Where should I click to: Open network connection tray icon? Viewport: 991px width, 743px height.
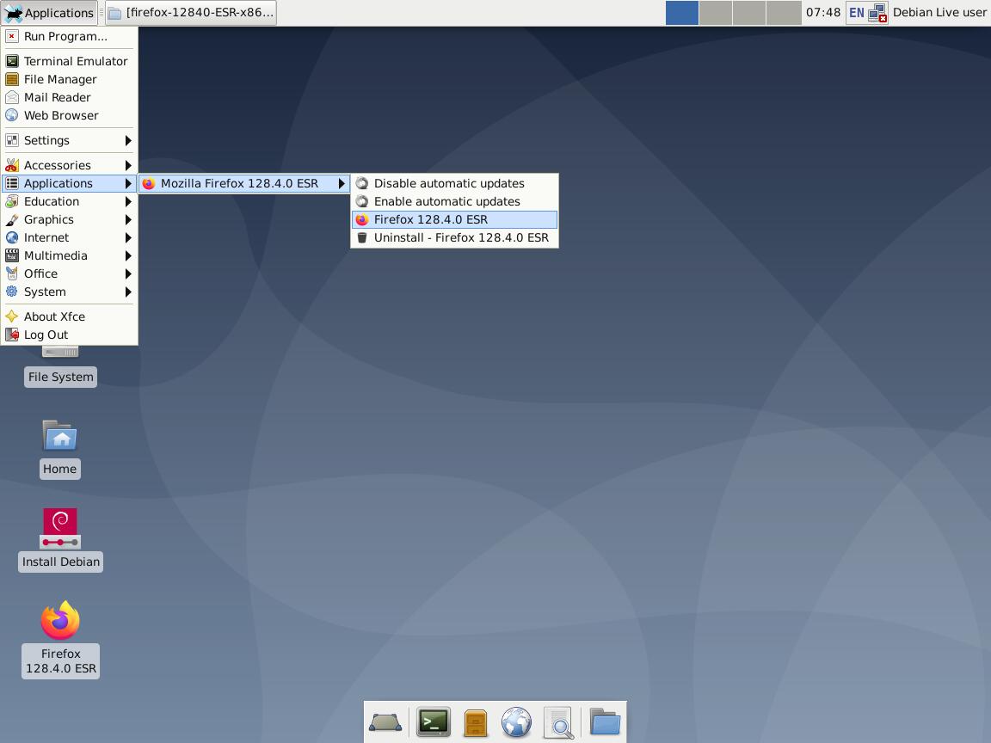[x=877, y=13]
